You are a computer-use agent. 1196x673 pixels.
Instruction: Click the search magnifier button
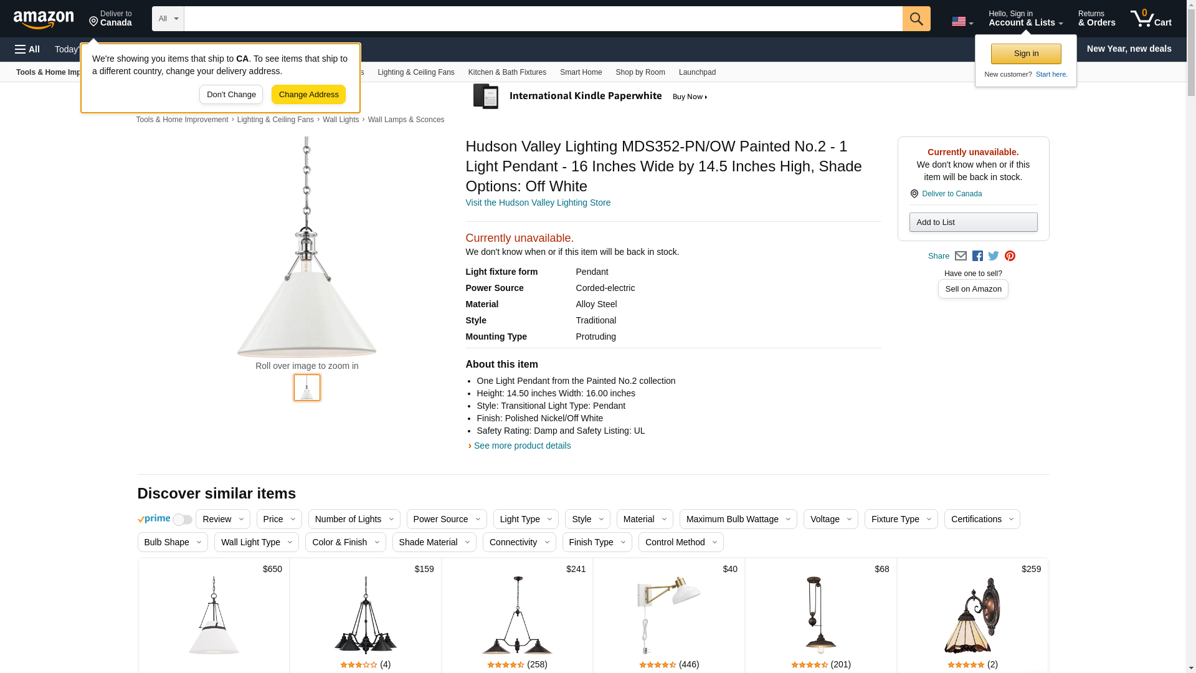[916, 19]
